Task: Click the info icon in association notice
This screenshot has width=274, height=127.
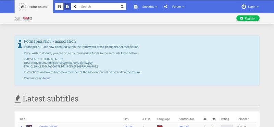Action: pyautogui.click(x=20, y=44)
